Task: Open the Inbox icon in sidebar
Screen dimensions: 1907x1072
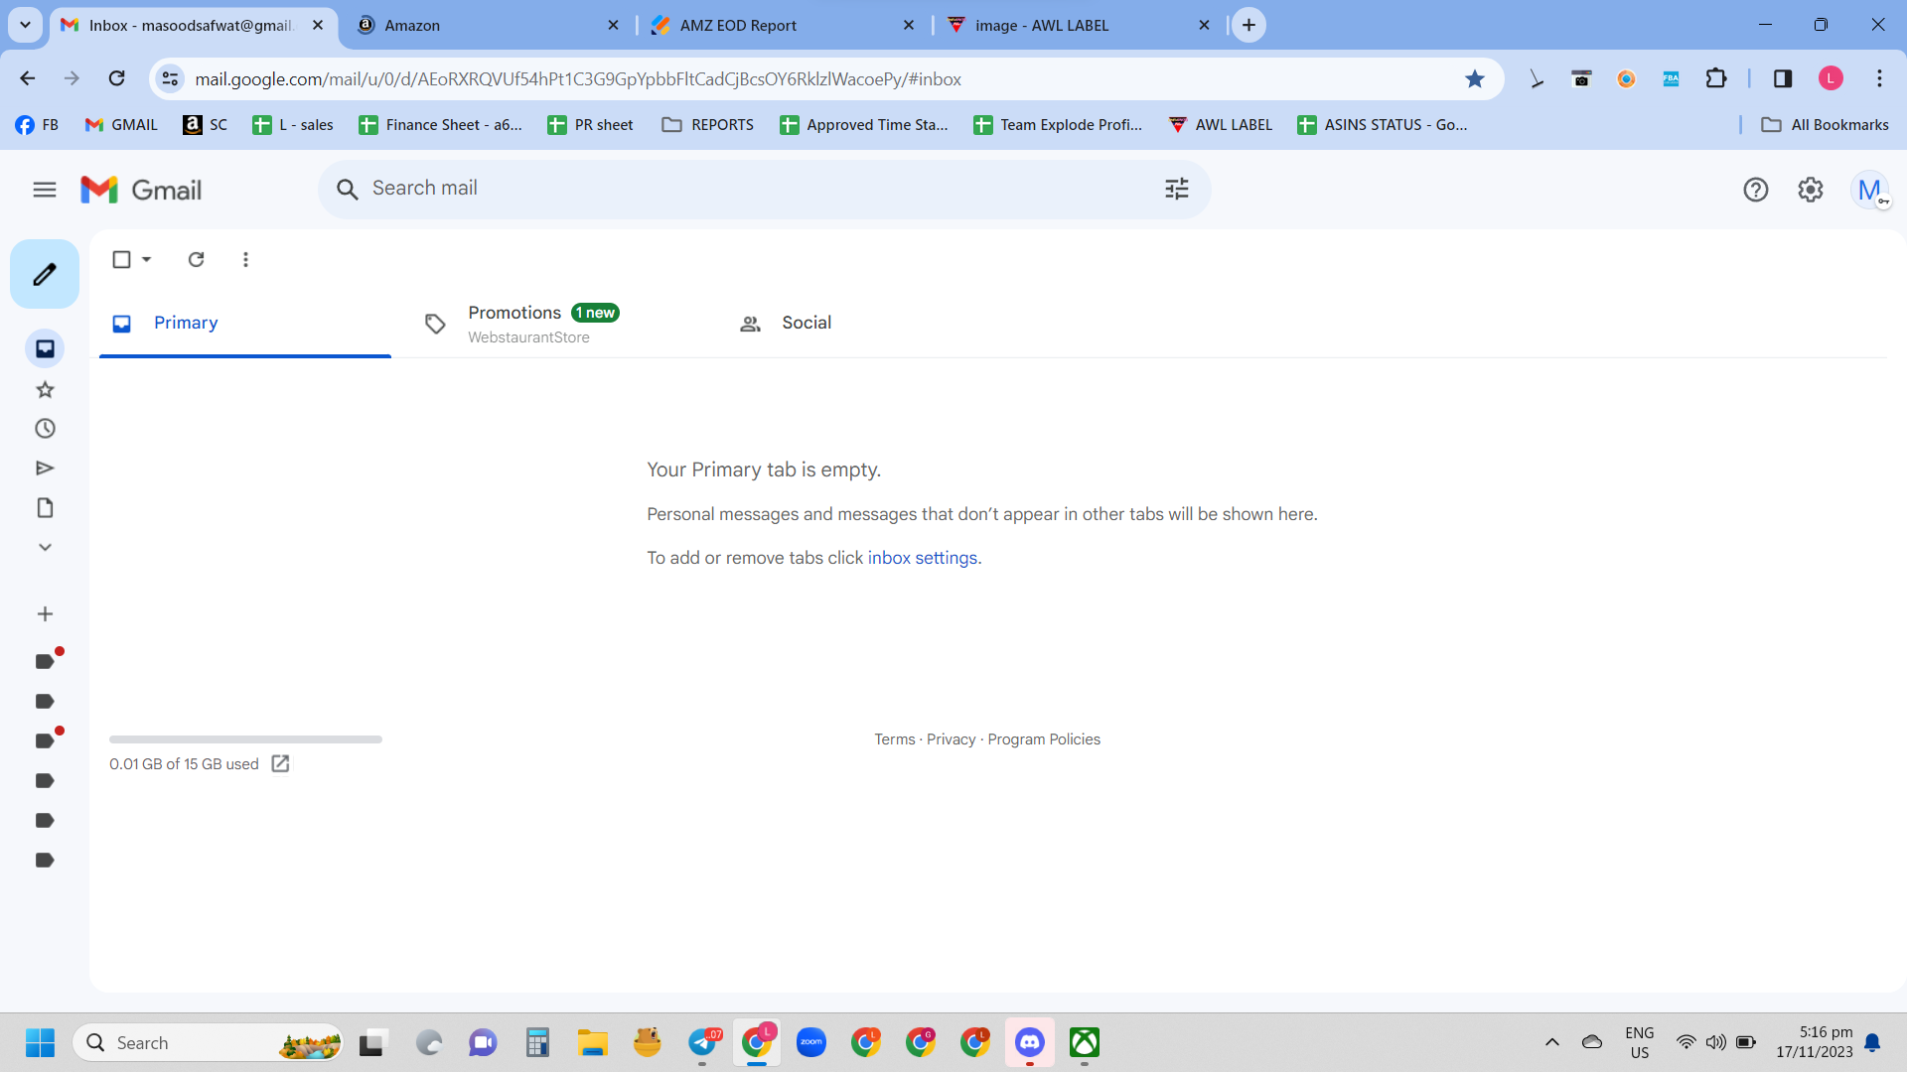Action: tap(45, 348)
